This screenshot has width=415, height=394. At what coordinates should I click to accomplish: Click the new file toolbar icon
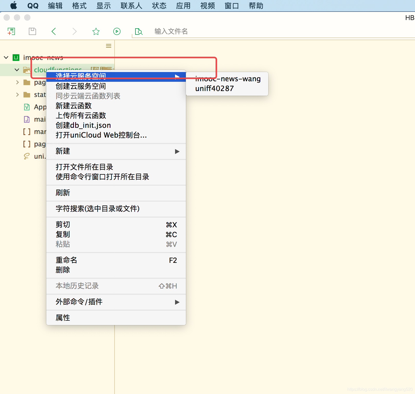11,31
